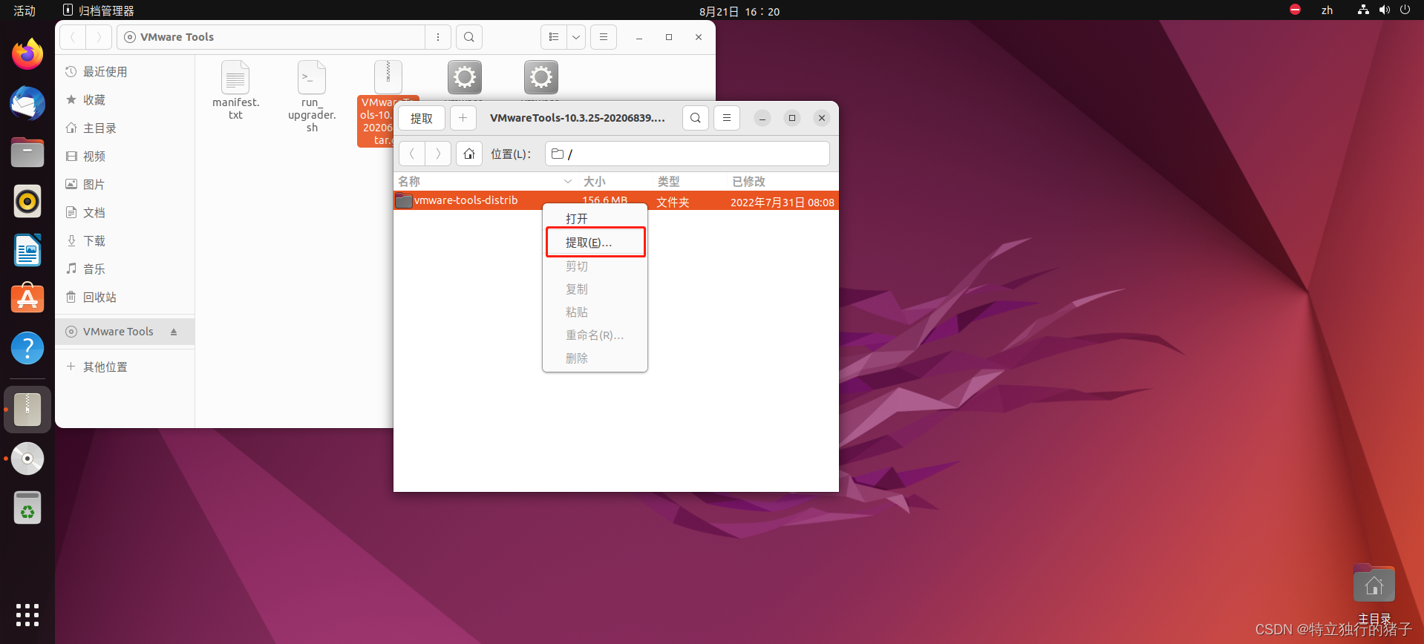
Task: Toggle list view in Files window
Action: pyautogui.click(x=554, y=37)
